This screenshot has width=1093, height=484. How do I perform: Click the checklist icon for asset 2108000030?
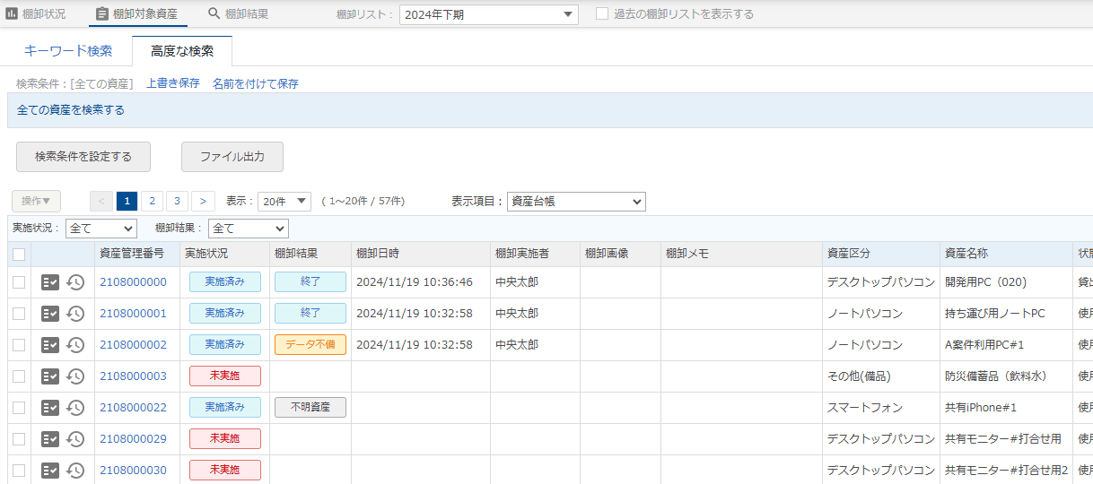pyautogui.click(x=50, y=471)
